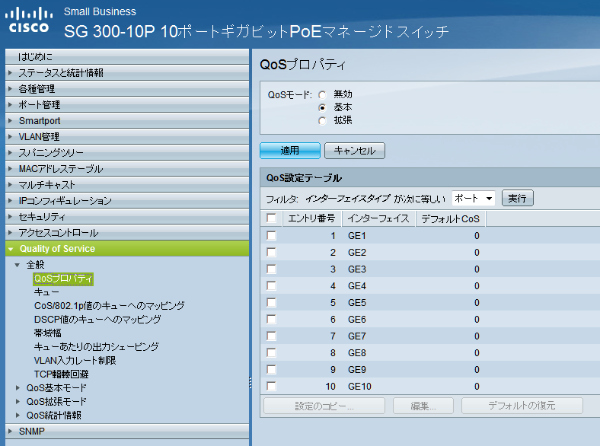Click the デフォルトCoS column header
The height and width of the screenshot is (446, 600).
coord(451,218)
